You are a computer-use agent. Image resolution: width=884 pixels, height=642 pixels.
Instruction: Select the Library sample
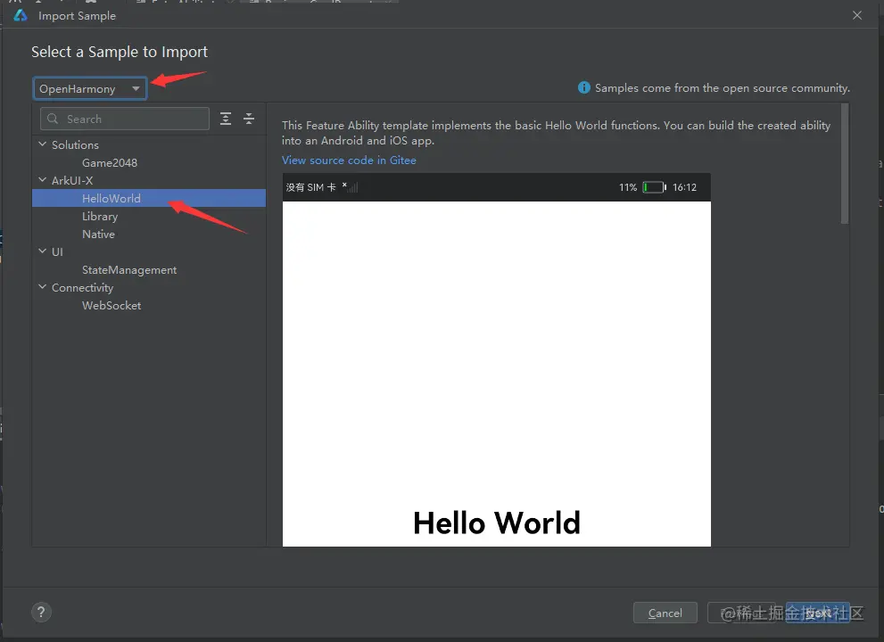point(100,217)
